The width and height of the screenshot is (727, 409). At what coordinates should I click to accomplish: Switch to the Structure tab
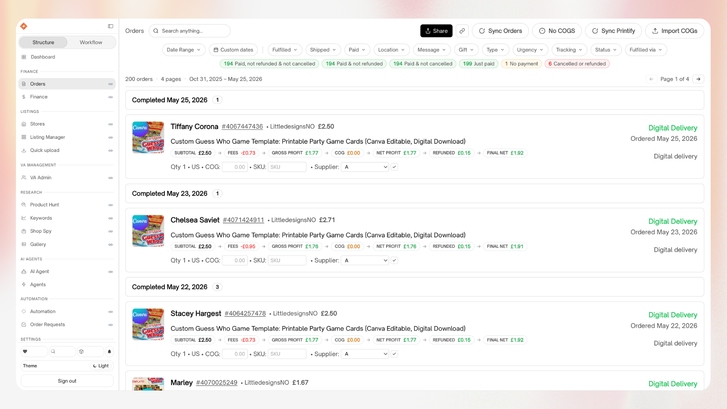point(43,42)
